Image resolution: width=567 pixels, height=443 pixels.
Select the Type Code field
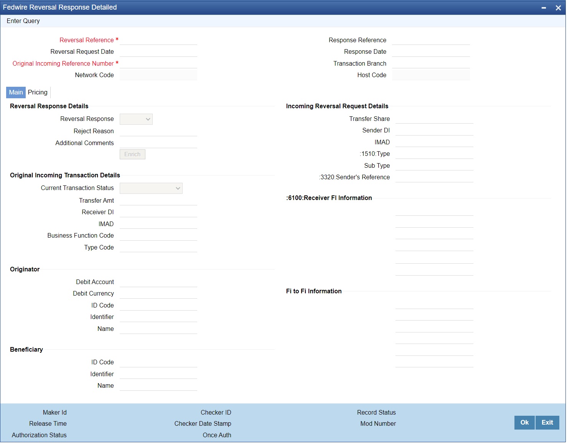[x=158, y=248]
